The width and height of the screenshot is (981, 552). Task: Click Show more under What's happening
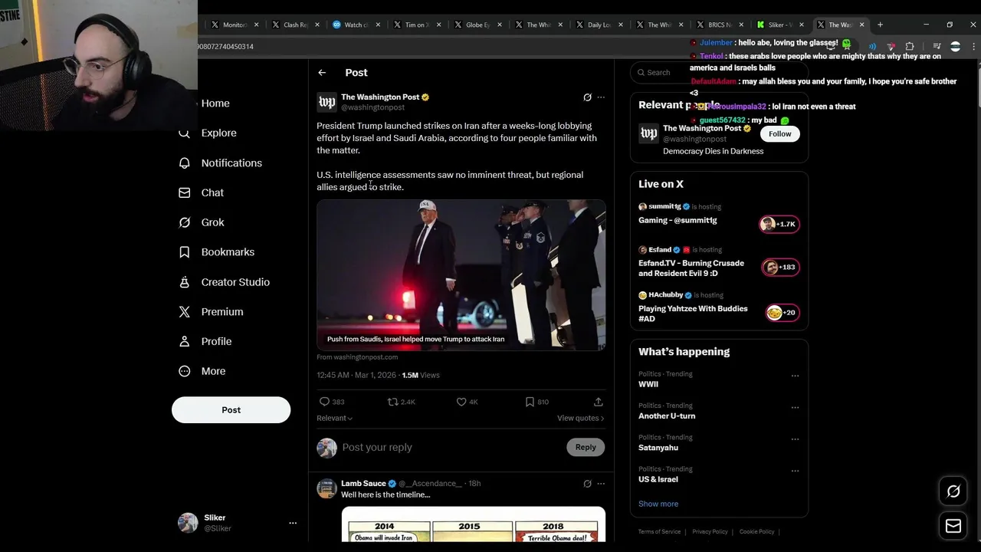point(658,504)
